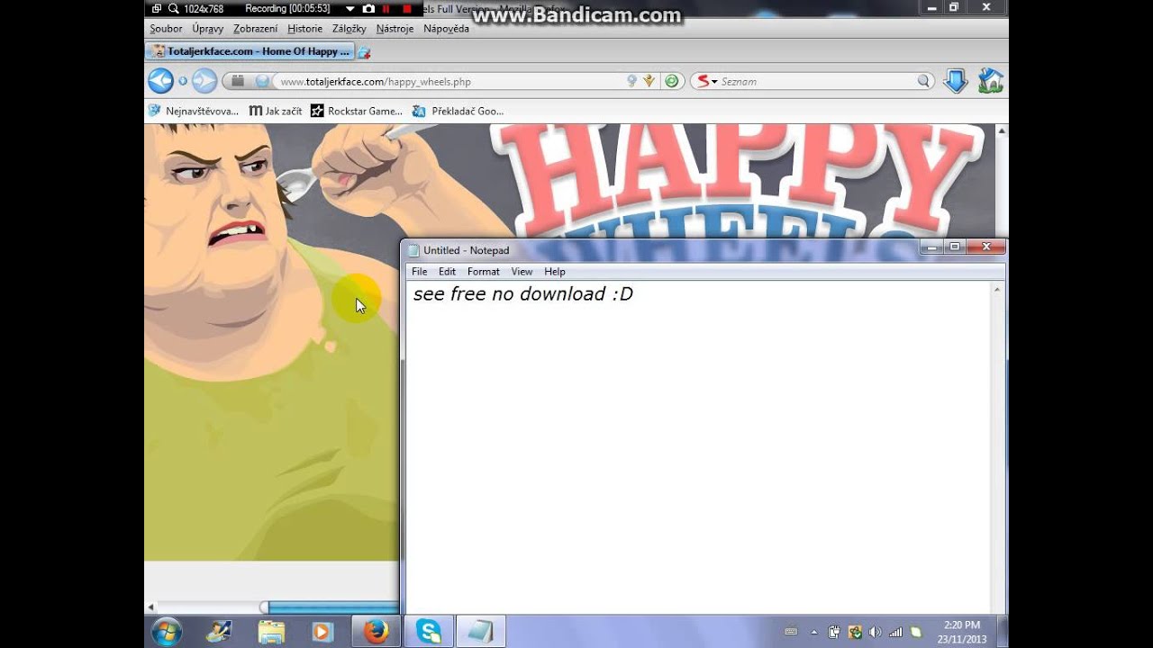Open the Zobrazení menu in Firefox

tap(256, 29)
